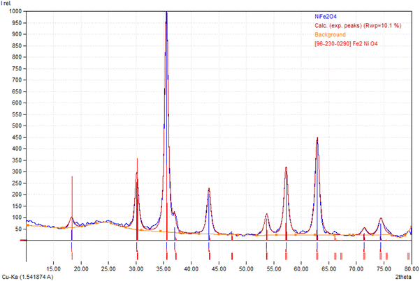The width and height of the screenshot is (420, 281).
Task: Click the broad background hump near 24 degrees
Action: click(x=103, y=222)
